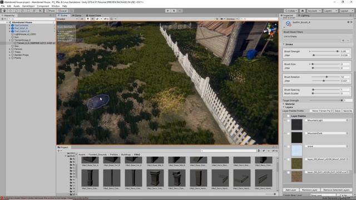356x200 pixels.
Task: Switch to the Lighting tab
Action: 304,16
